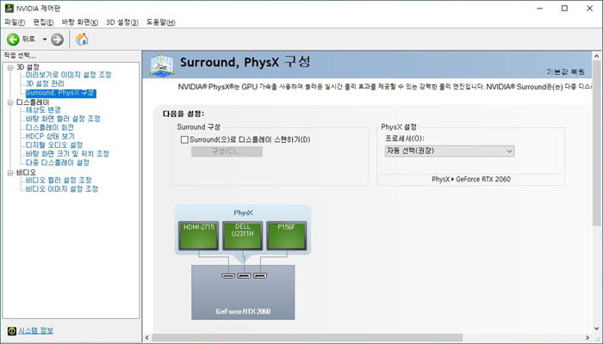The image size is (603, 344).
Task: Open 바탕 화면 크기 및 위치 조정
Action: (67, 154)
